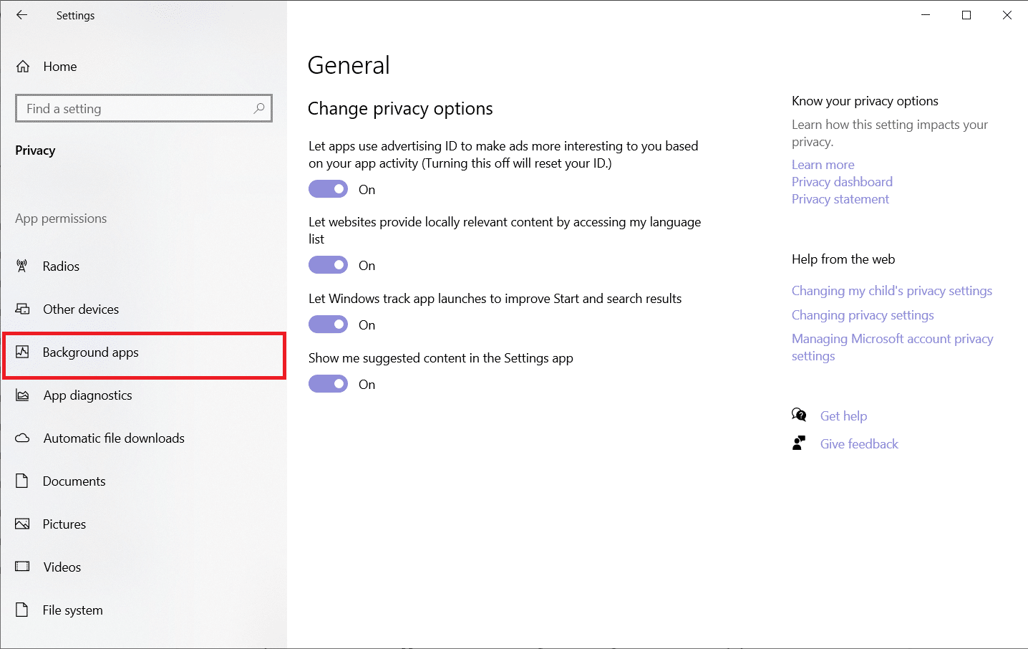Switch off suggested content in Settings
Viewport: 1028px width, 649px height.
point(328,384)
